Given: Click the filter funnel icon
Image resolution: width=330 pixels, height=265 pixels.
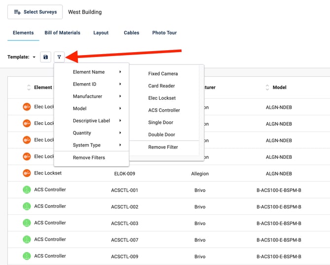Looking at the screenshot, I should click(59, 57).
